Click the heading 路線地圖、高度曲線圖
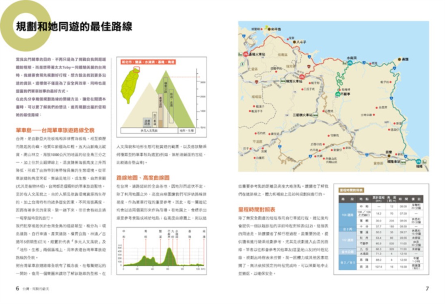Screen dimensions: 445x304 [x=143, y=178]
